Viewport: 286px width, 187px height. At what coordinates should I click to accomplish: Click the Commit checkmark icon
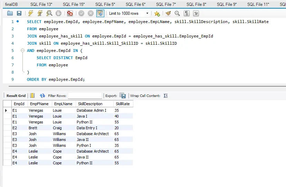tap(82, 13)
